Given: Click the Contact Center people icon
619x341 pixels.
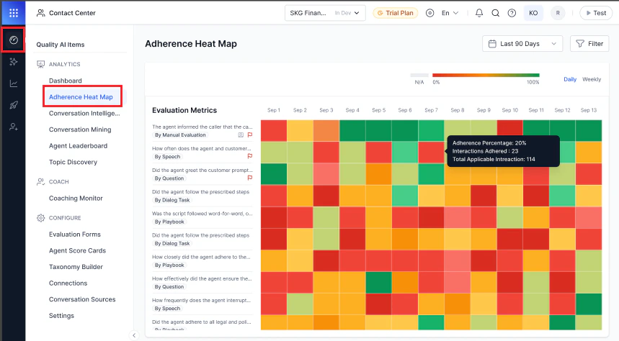Looking at the screenshot, I should (x=40, y=13).
